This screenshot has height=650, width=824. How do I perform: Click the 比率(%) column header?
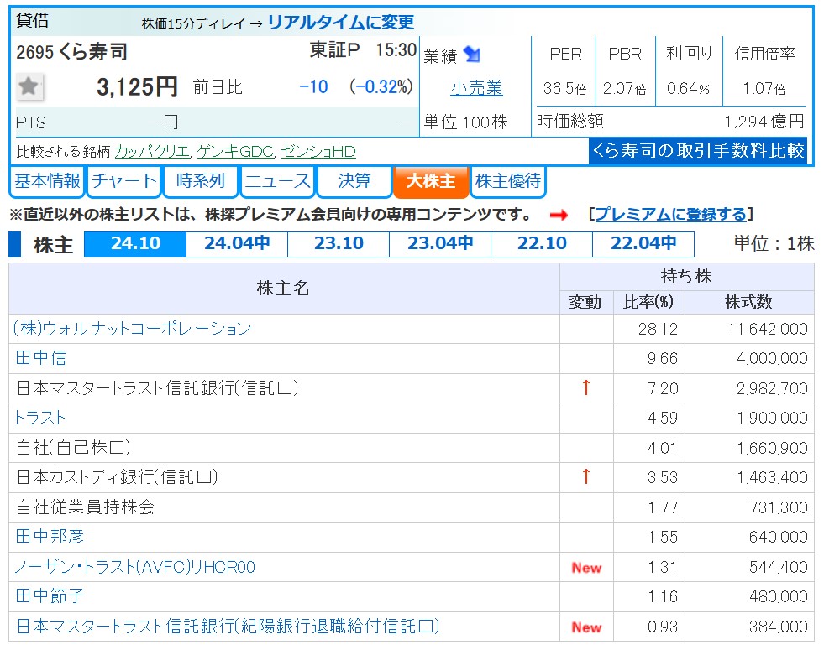point(648,302)
